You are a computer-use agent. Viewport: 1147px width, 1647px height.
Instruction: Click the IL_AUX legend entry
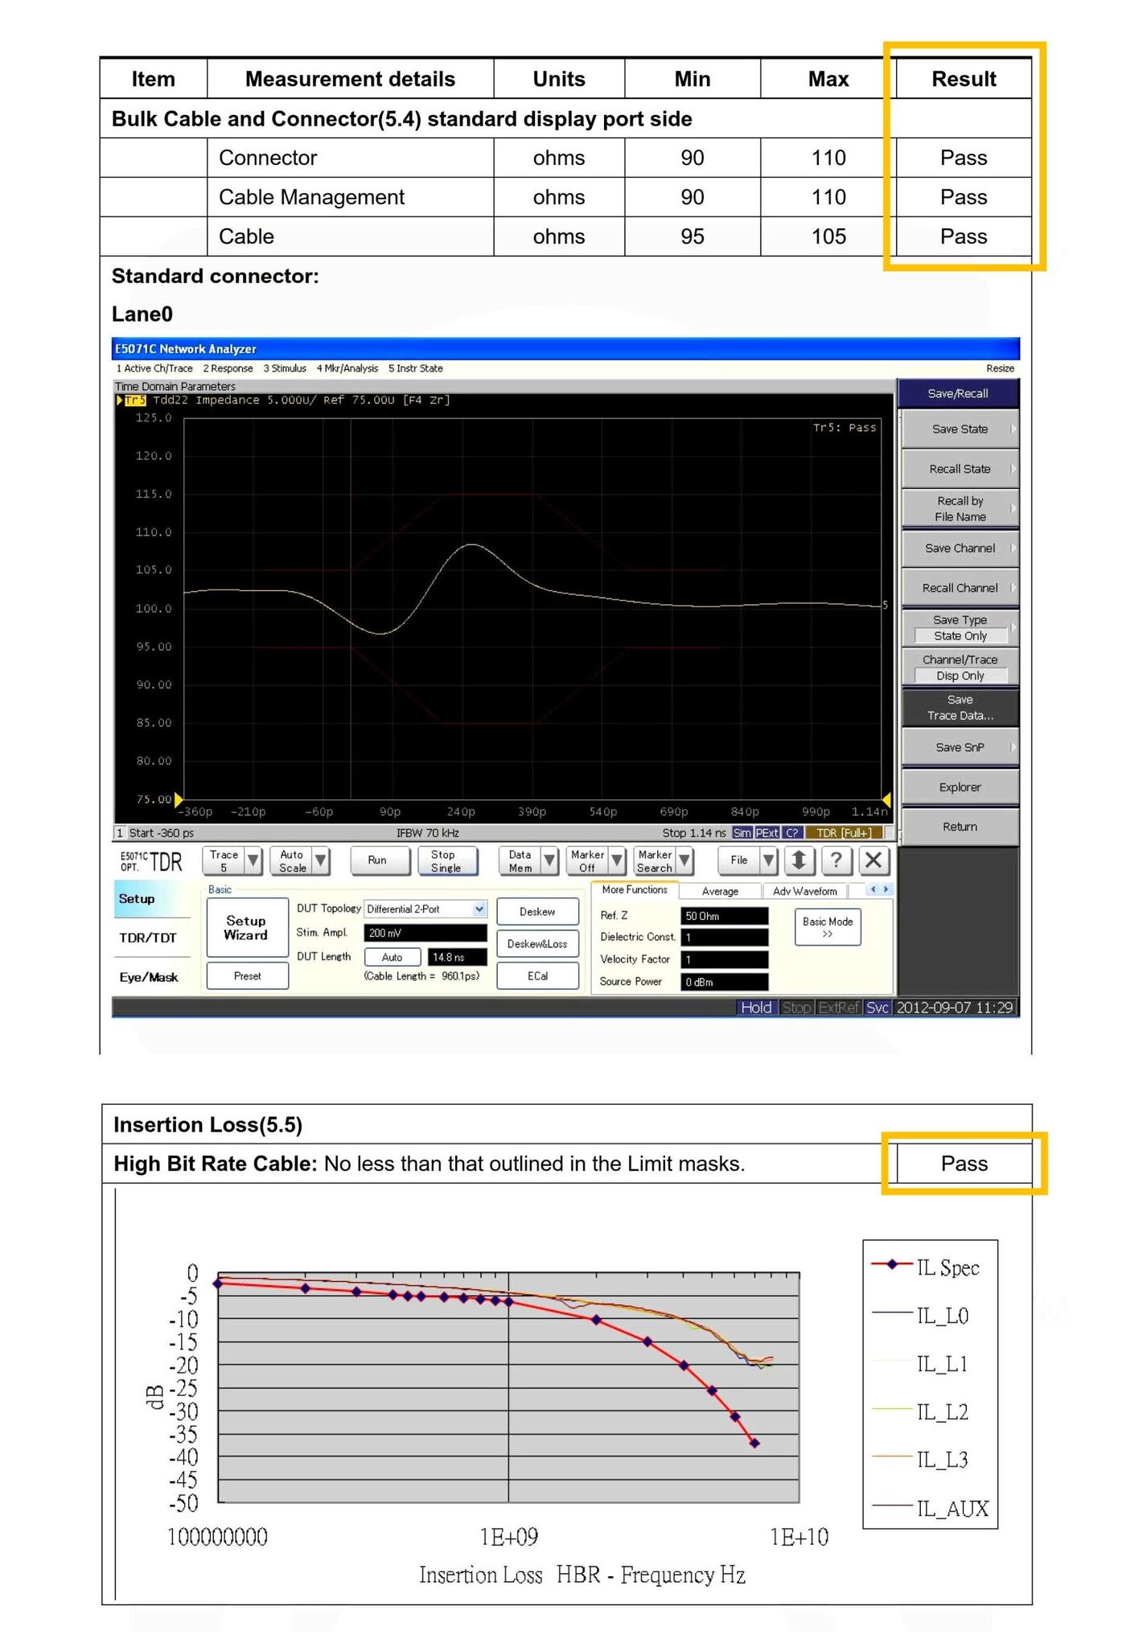[x=931, y=1509]
